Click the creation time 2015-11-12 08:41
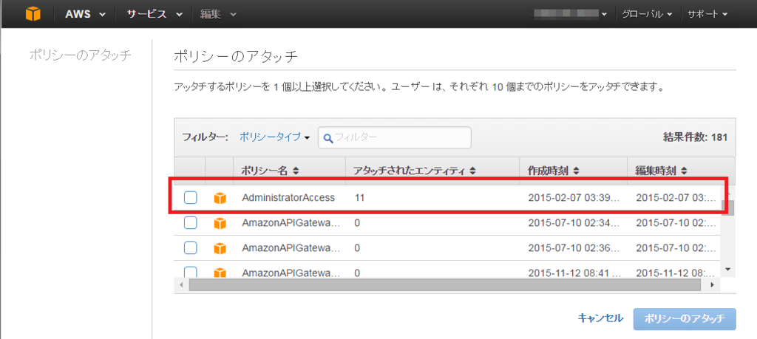757x339 pixels. point(574,273)
